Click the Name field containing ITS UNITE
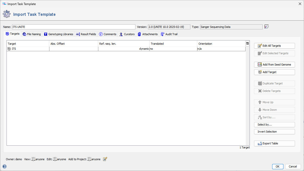Screen dimensions: 304x171 click(73, 27)
